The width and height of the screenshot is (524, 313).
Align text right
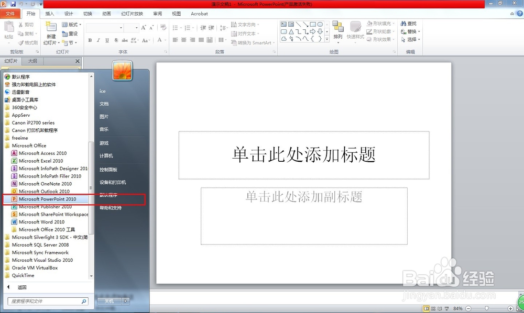192,40
